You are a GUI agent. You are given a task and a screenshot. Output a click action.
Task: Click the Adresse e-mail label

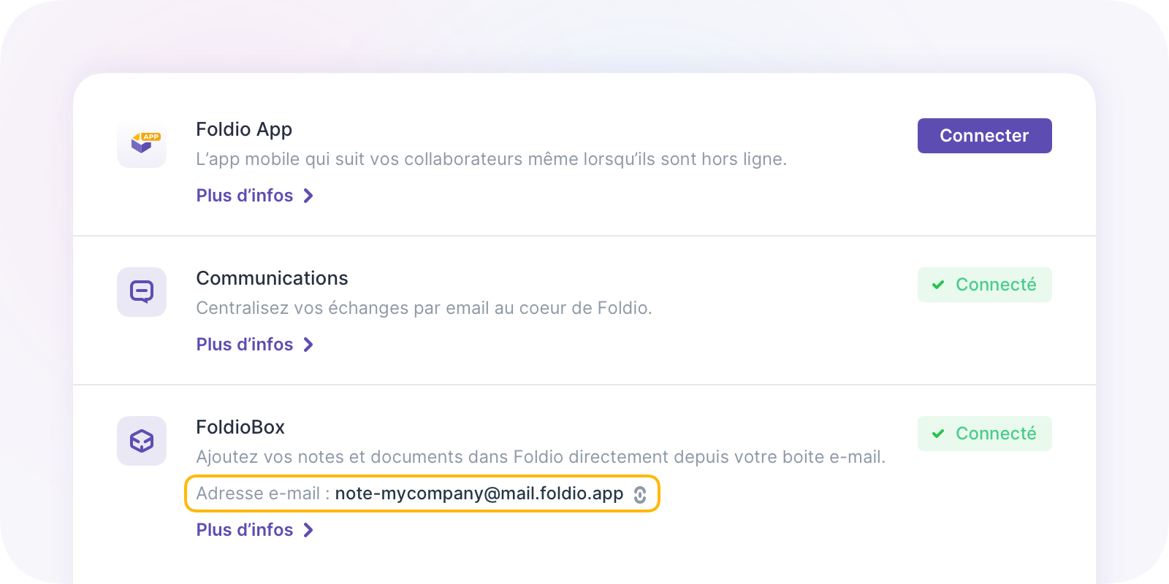tap(258, 493)
